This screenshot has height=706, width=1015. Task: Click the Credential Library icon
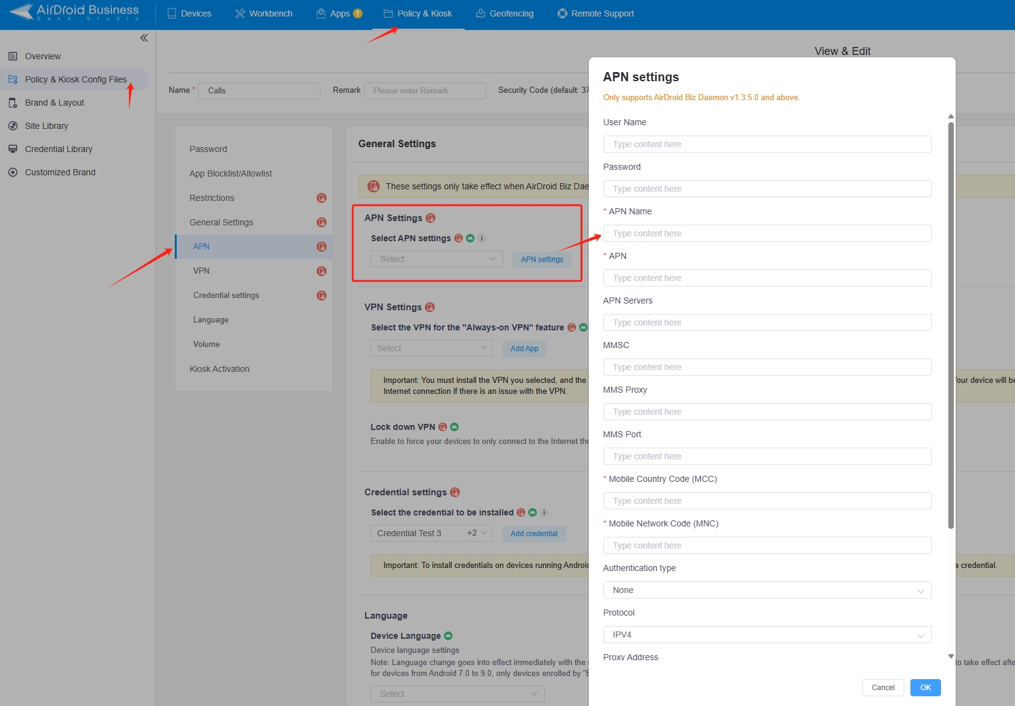pos(13,149)
